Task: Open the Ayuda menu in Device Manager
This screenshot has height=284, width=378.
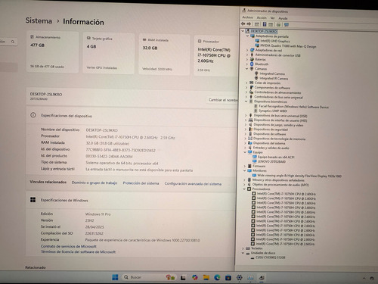Action: [x=283, y=18]
